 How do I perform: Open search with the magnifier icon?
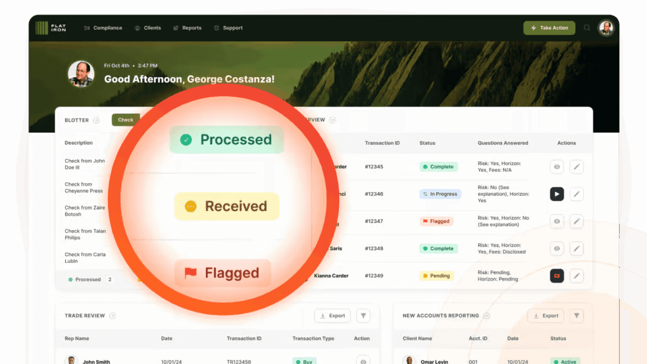(x=587, y=28)
